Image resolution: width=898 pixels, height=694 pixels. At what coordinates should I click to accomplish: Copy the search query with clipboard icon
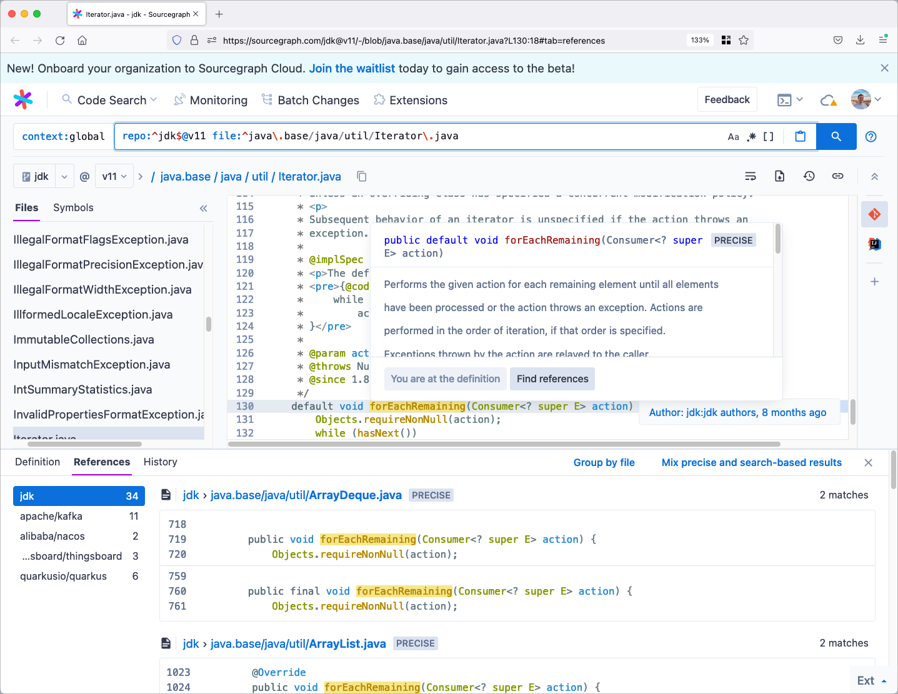(x=800, y=136)
